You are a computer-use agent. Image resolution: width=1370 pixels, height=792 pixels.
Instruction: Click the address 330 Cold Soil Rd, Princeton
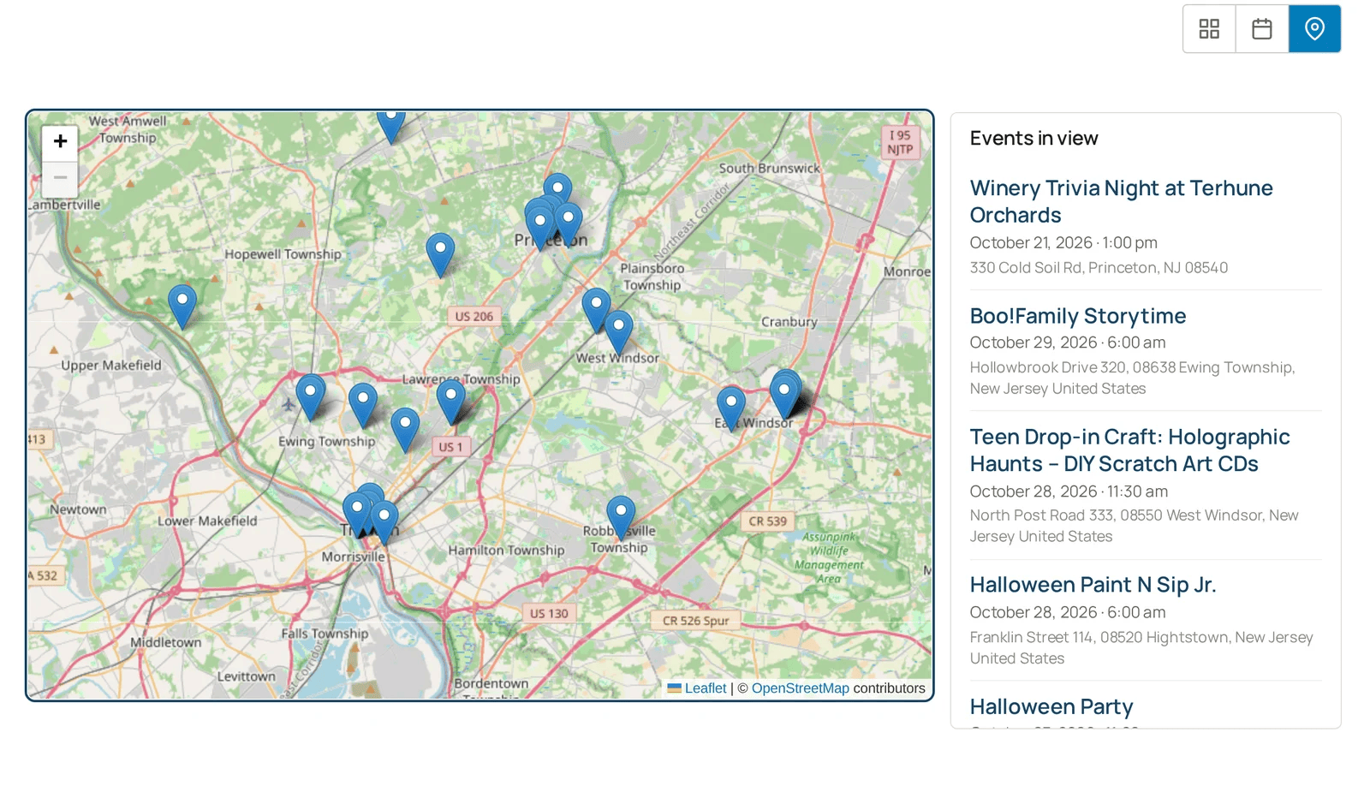click(x=1099, y=268)
